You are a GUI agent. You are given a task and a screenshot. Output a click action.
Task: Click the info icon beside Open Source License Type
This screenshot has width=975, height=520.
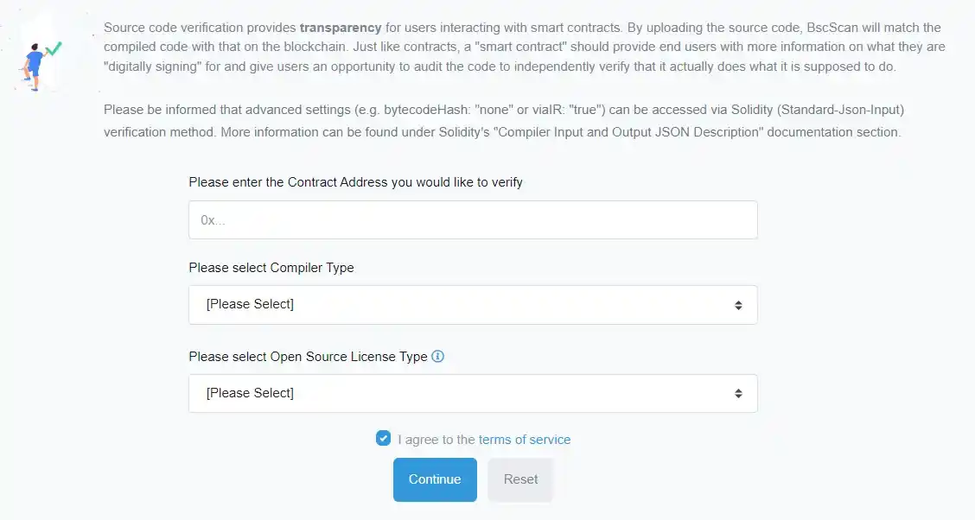click(437, 357)
